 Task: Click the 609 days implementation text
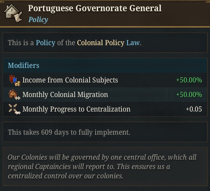69,132
